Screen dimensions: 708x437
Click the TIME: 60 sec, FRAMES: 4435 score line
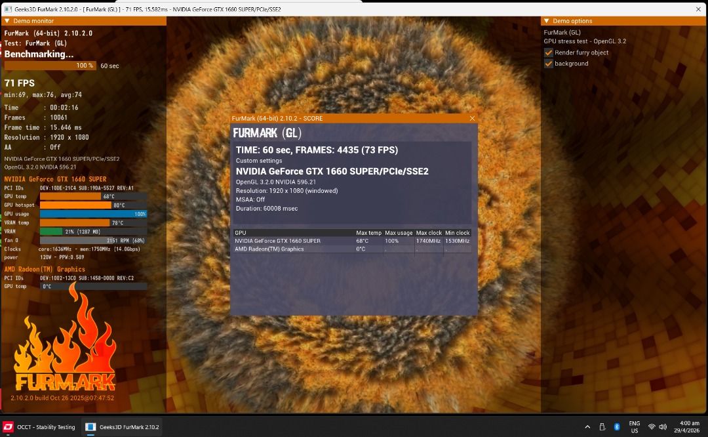(317, 150)
